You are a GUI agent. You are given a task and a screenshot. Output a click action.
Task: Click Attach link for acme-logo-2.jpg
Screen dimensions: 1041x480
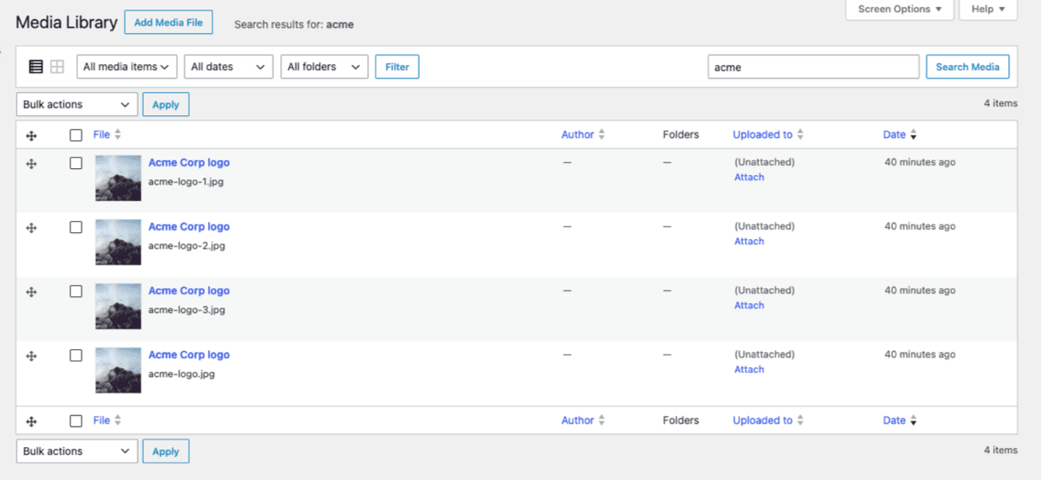pyautogui.click(x=750, y=242)
